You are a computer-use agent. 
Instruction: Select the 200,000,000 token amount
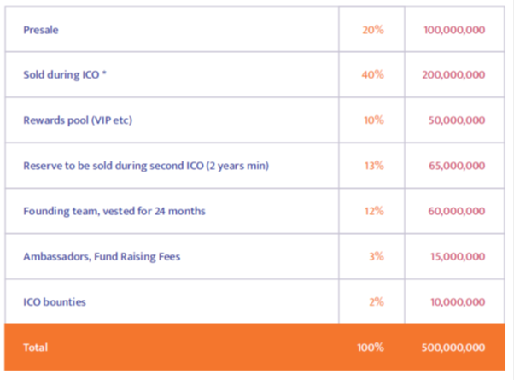pyautogui.click(x=453, y=75)
